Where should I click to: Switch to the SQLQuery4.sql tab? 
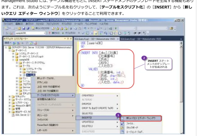[x=141, y=39]
